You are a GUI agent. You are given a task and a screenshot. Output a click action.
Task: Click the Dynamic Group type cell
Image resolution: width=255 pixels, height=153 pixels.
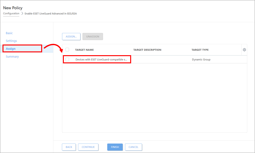201,60
